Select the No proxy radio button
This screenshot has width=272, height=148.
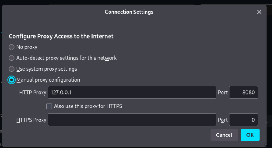(x=11, y=47)
